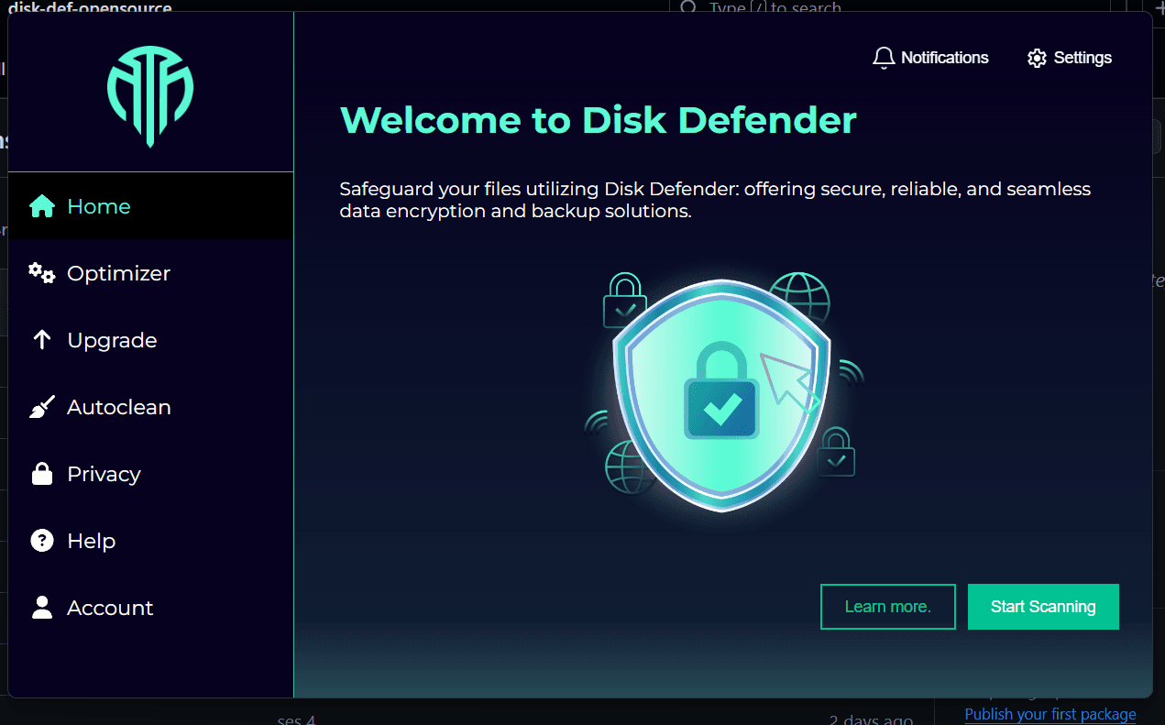Click the Disk Defender logo emblem

pos(150,93)
